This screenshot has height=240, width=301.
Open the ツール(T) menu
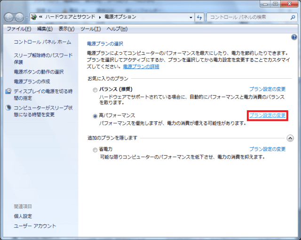pos(90,29)
